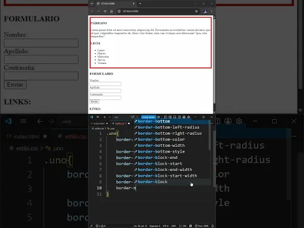Select the border-bottom-right-radius suggestion
304x228 pixels.
172,134
